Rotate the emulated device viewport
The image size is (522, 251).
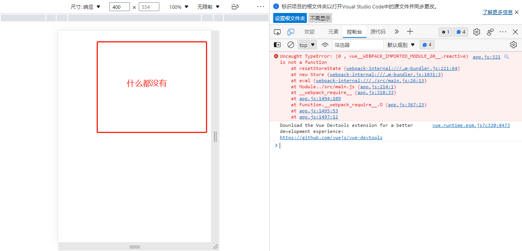click(x=235, y=7)
